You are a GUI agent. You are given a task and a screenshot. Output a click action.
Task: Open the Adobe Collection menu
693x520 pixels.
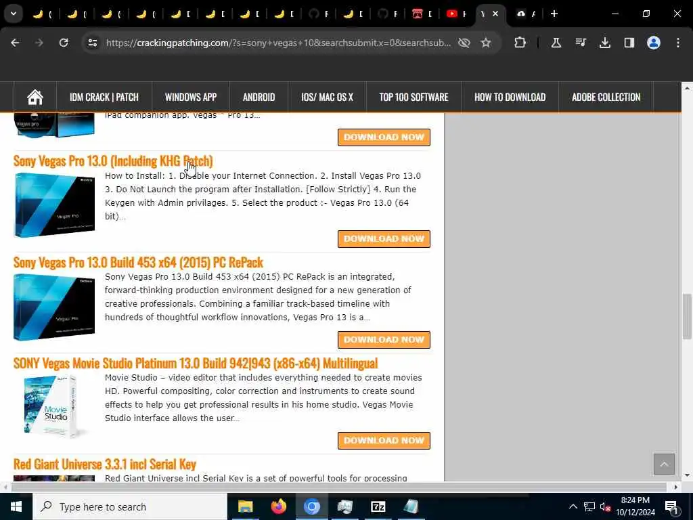[606, 97]
